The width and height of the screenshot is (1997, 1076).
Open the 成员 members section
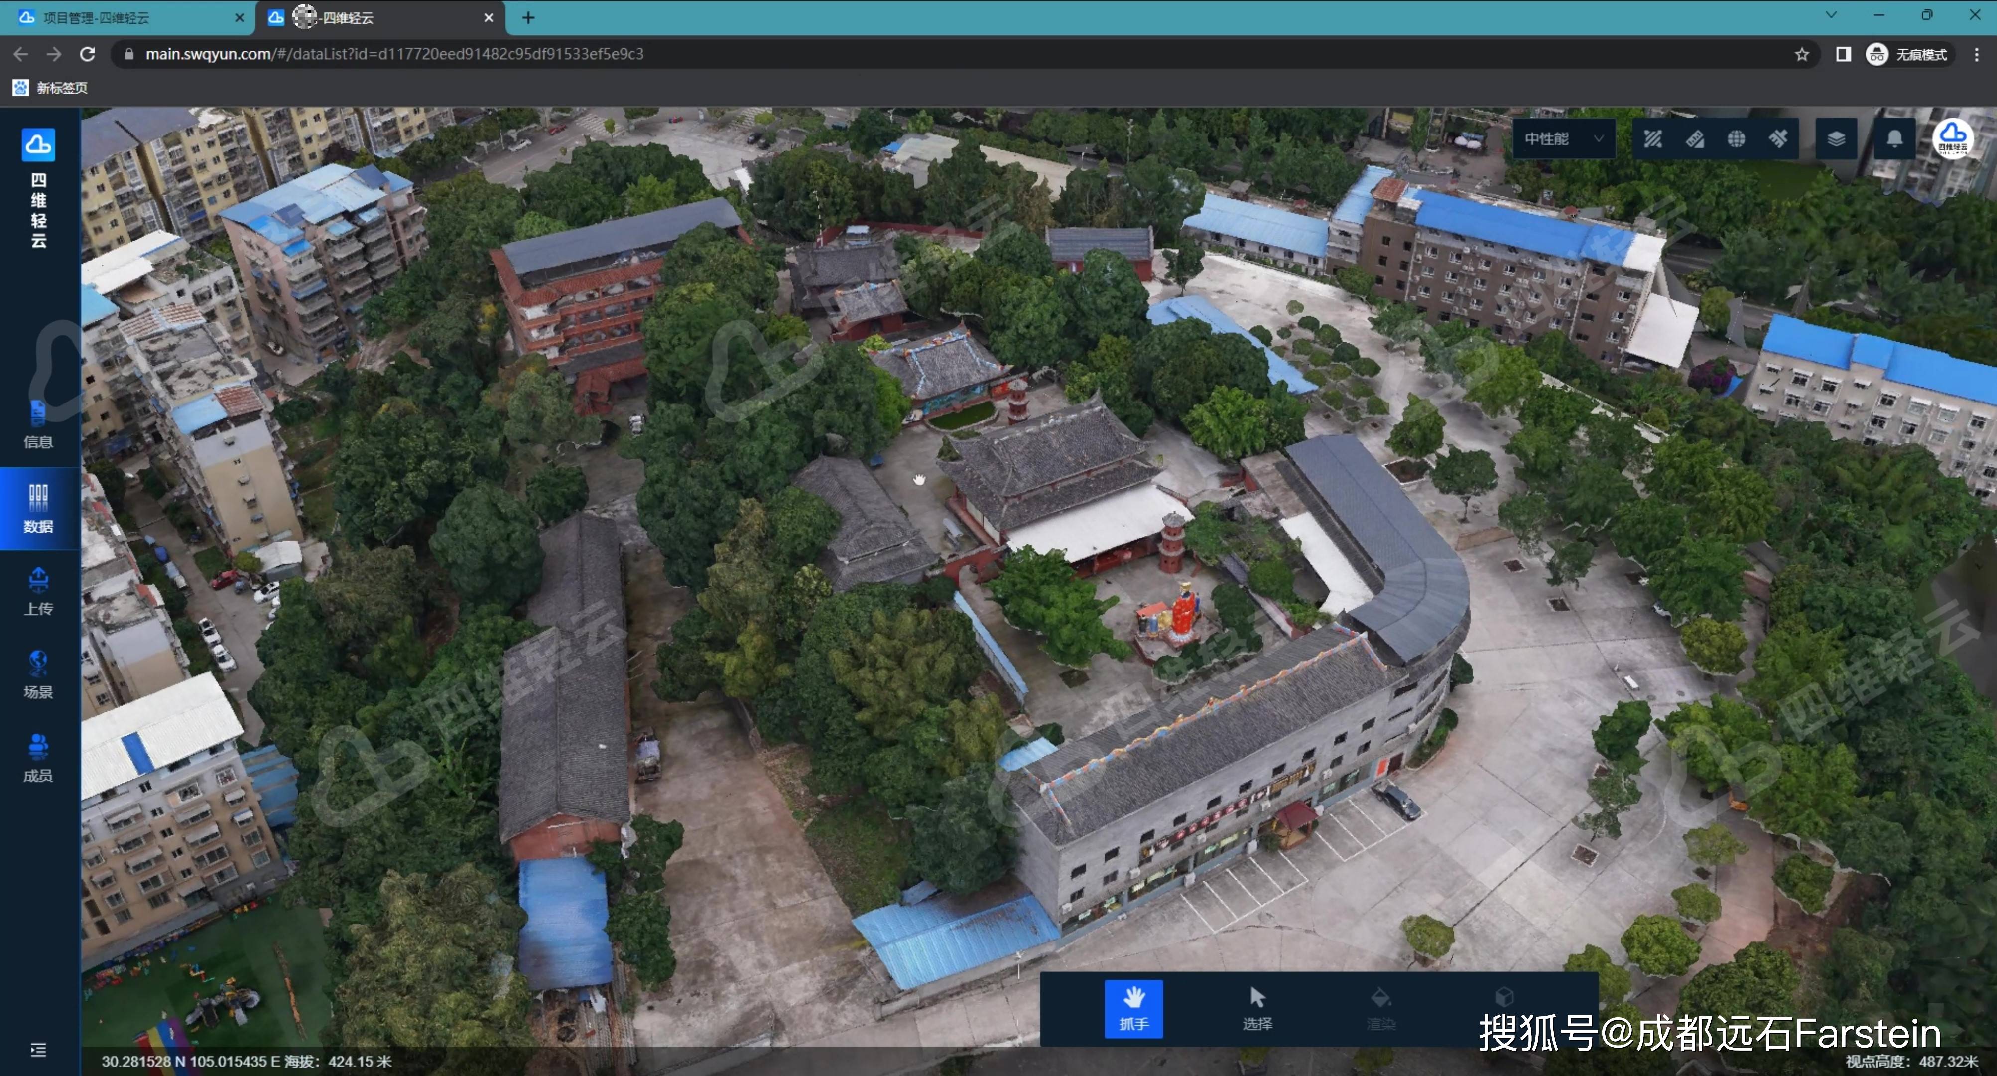click(x=38, y=758)
